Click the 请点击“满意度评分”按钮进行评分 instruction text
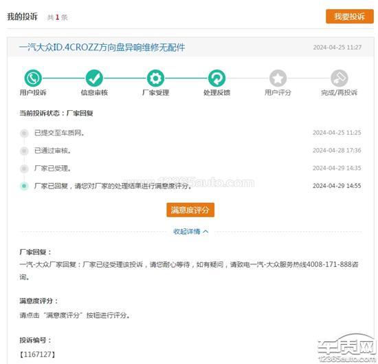Image resolution: width=378 pixels, height=364 pixels. coord(75,315)
